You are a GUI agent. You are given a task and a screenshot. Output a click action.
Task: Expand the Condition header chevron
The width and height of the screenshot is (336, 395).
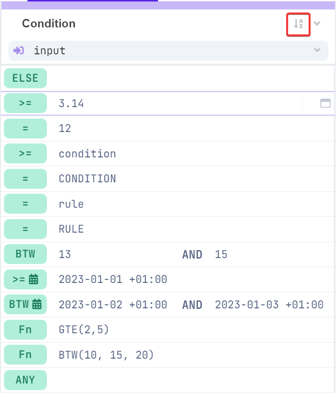[x=317, y=23]
